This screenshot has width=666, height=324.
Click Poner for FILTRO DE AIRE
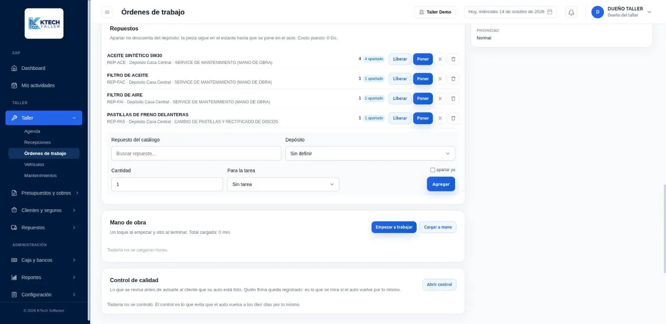click(x=423, y=99)
